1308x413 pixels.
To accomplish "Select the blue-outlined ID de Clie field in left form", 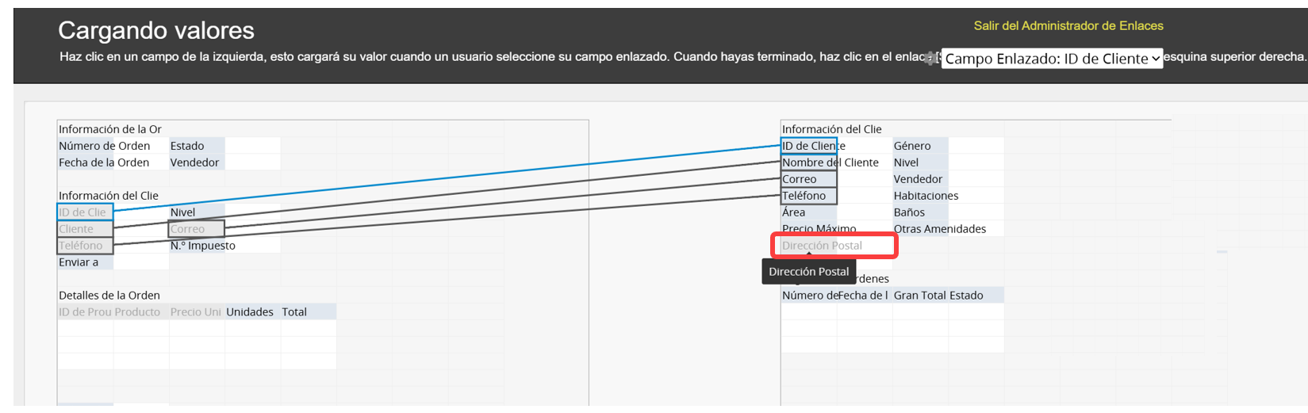I will [x=85, y=212].
